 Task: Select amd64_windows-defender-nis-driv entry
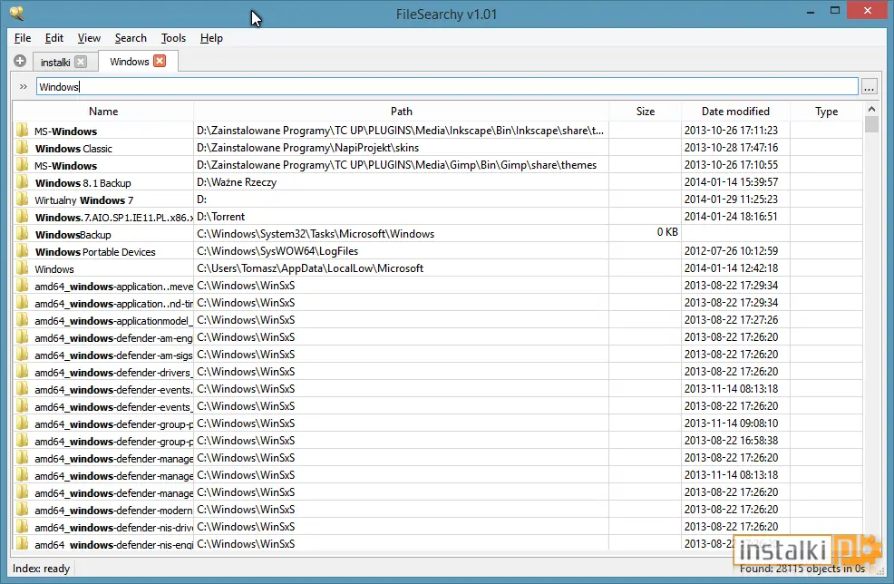click(113, 528)
